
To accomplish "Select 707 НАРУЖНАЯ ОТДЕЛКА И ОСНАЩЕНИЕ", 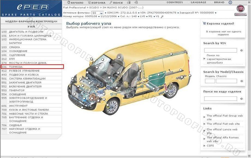I will (31, 131).
